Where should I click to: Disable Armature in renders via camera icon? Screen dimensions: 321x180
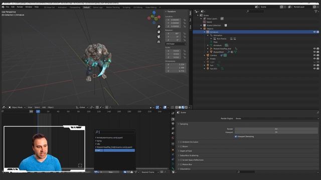click(318, 32)
